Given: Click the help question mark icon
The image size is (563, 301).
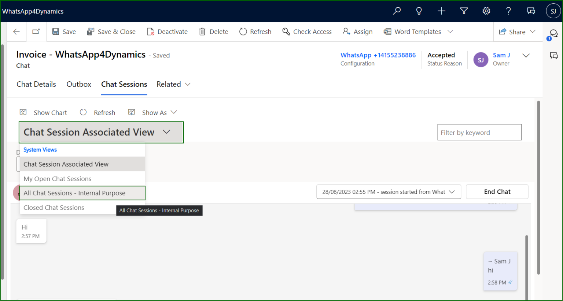Looking at the screenshot, I should [509, 11].
